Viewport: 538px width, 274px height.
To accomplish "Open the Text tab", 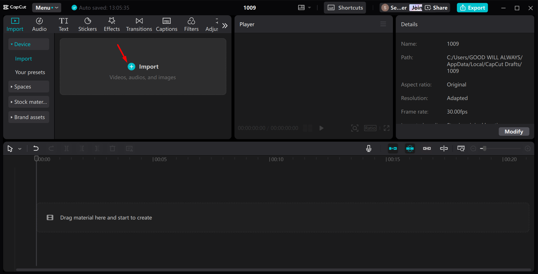I will coord(63,25).
